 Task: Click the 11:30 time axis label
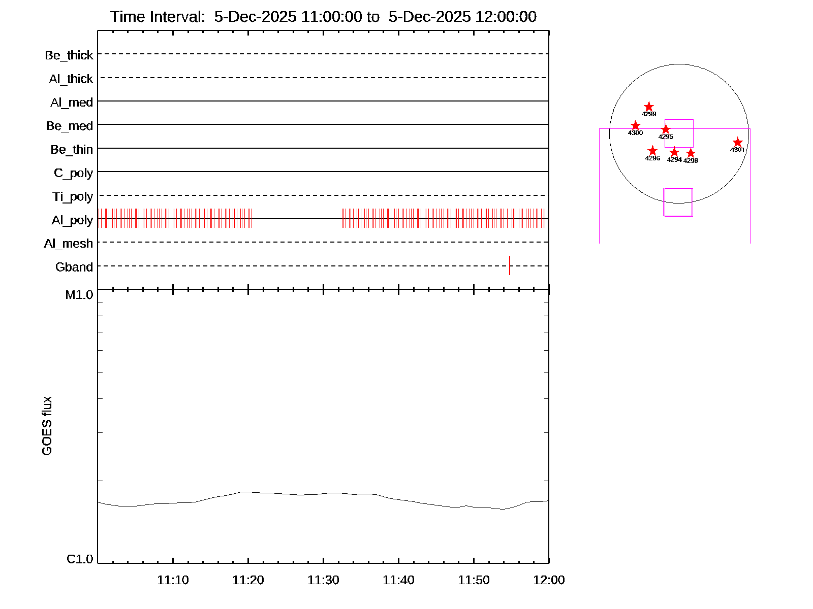click(x=323, y=580)
